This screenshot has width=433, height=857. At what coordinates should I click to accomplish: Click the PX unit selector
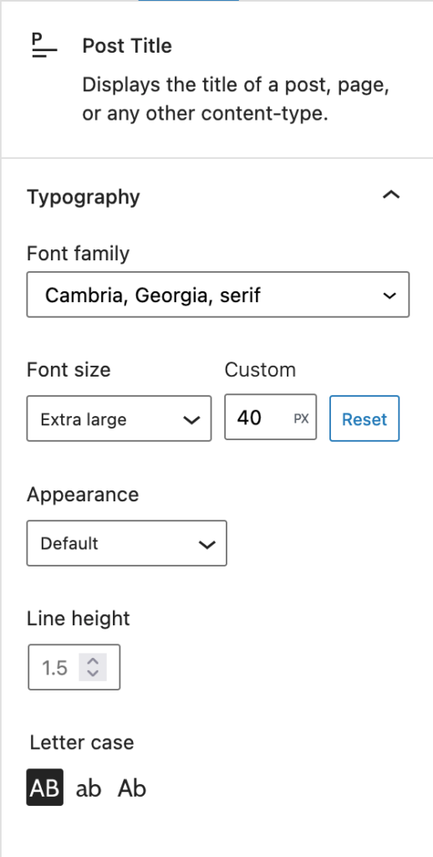[302, 418]
